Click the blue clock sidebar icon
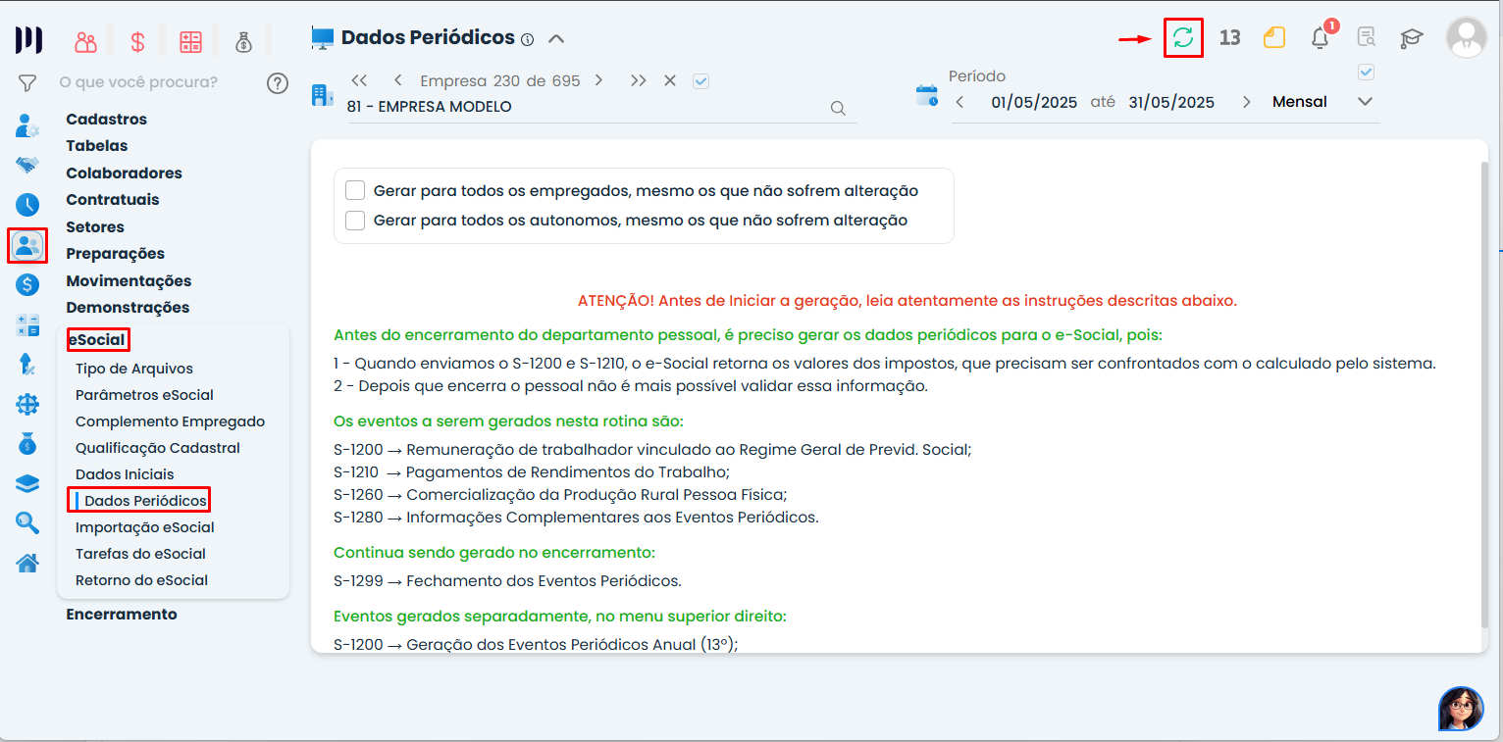Screen dimensions: 1503x742 [27, 205]
